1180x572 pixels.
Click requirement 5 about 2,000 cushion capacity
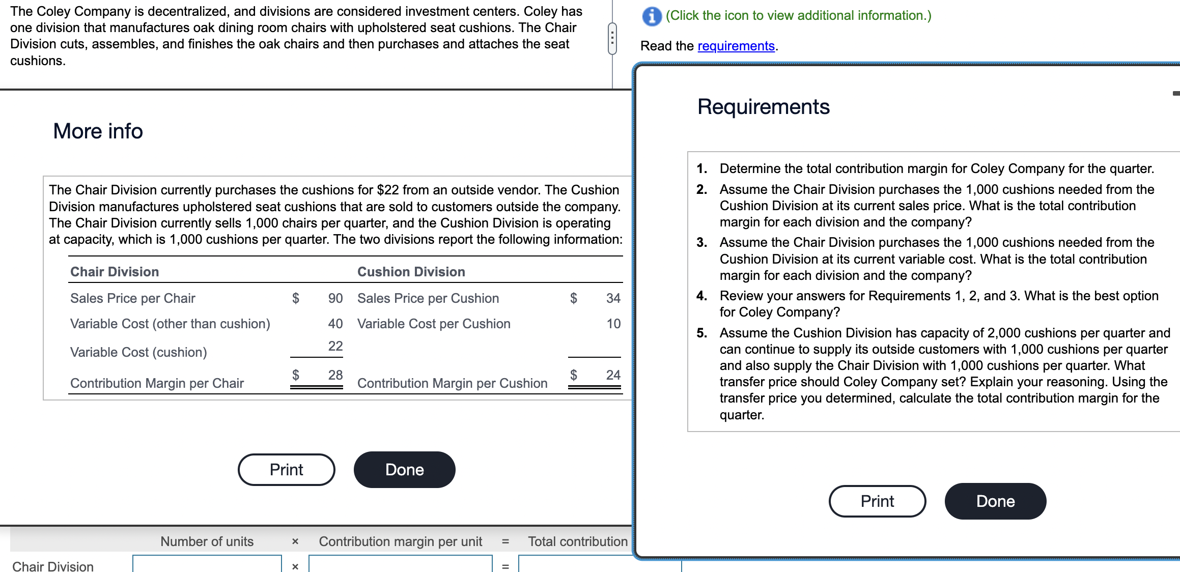click(x=944, y=374)
